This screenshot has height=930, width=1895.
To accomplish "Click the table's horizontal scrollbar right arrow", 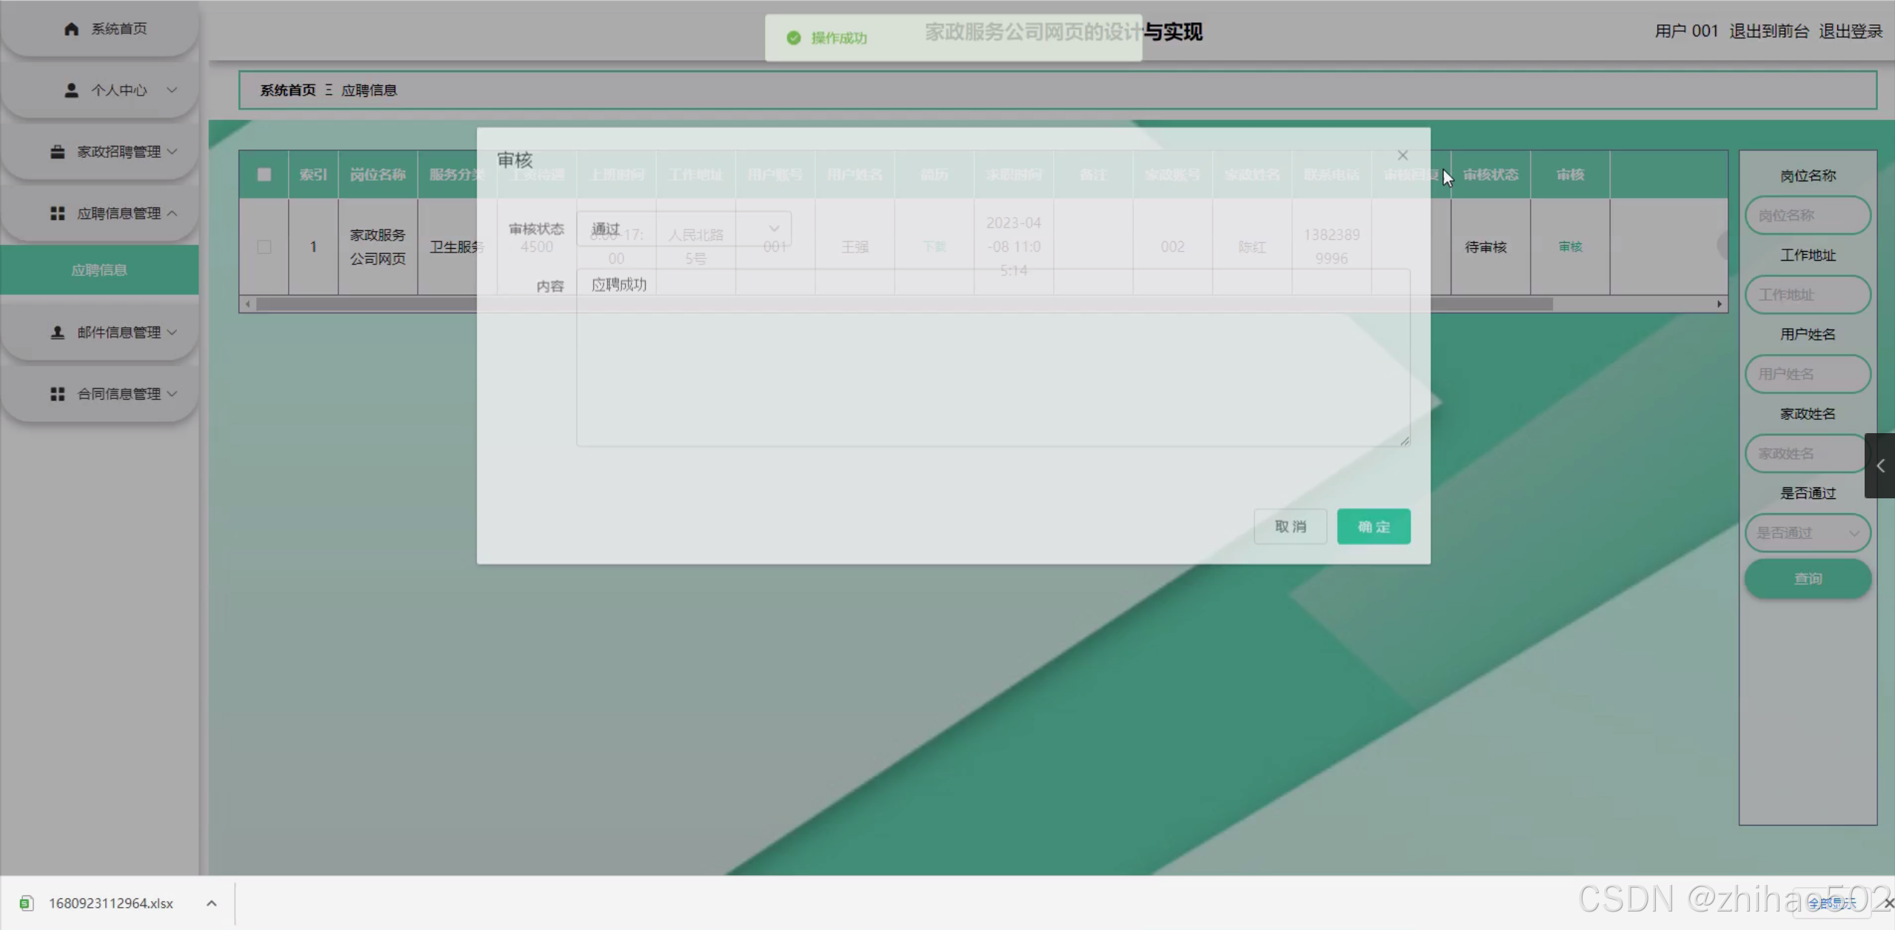I will click(x=1719, y=304).
